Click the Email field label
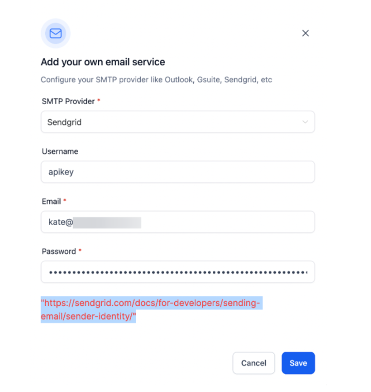Viewport: 371px width, 392px height. 51,201
